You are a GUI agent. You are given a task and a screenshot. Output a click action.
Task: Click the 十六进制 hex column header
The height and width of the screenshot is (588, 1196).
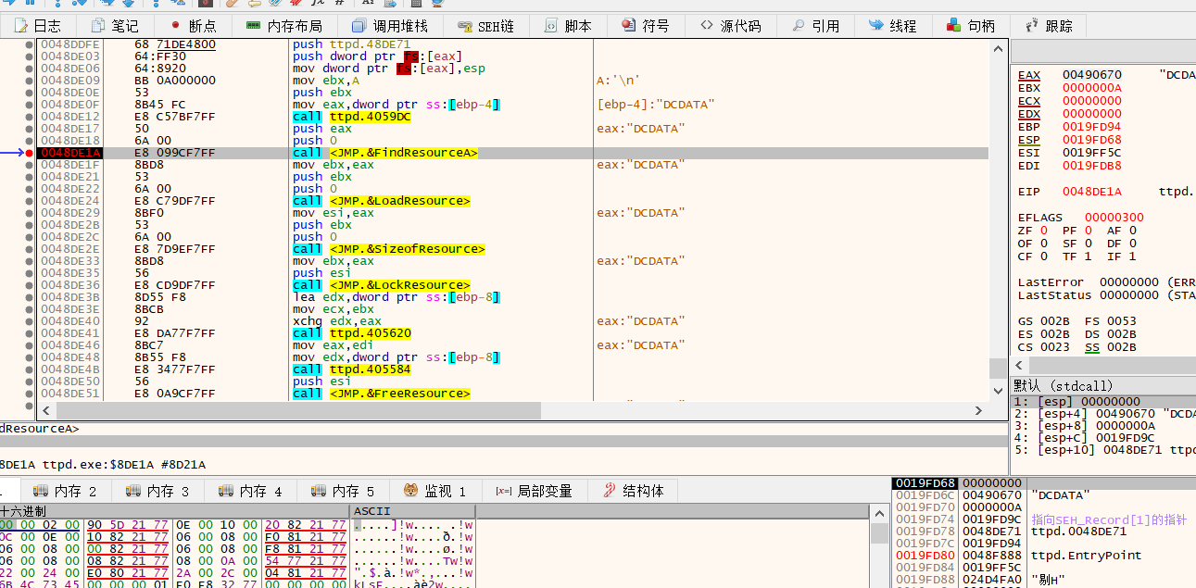click(x=175, y=511)
